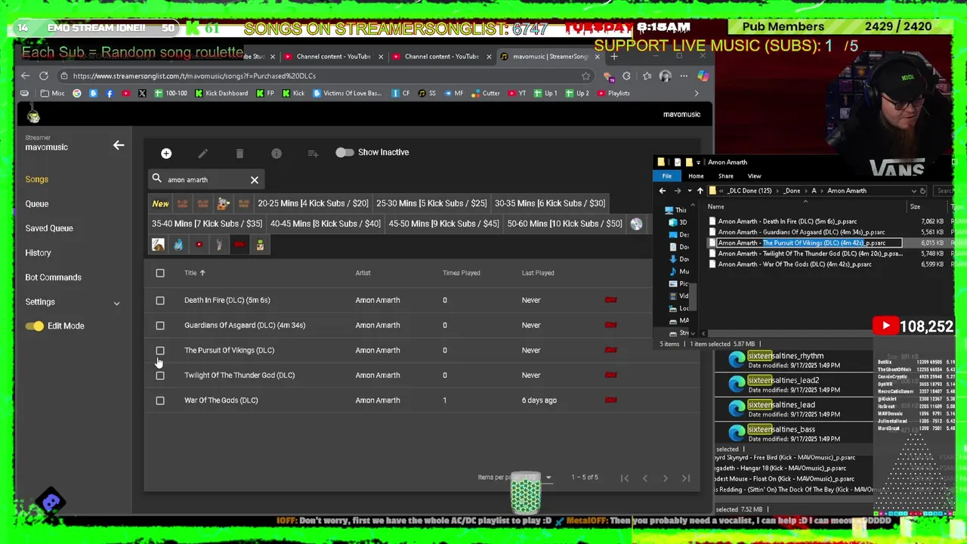Image resolution: width=967 pixels, height=544 pixels.
Task: Open the browser profile avatar icon
Action: (x=665, y=76)
